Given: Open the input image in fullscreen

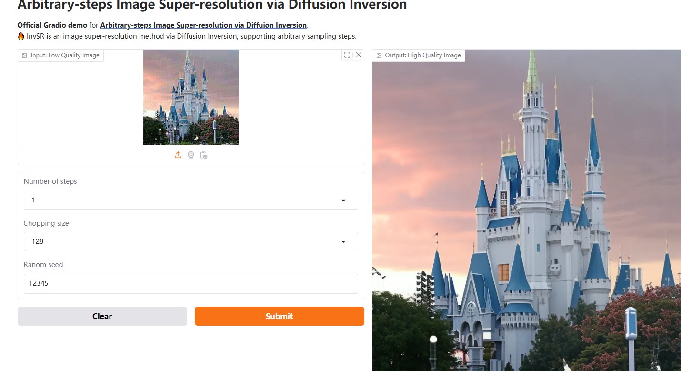Looking at the screenshot, I should 347,55.
